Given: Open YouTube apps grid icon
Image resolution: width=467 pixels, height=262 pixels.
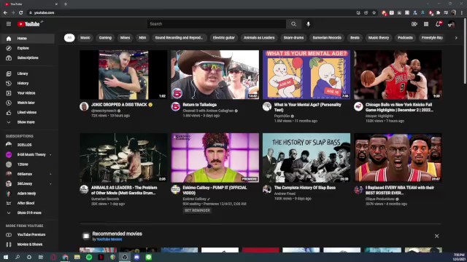Looking at the screenshot, I should click(x=426, y=24).
